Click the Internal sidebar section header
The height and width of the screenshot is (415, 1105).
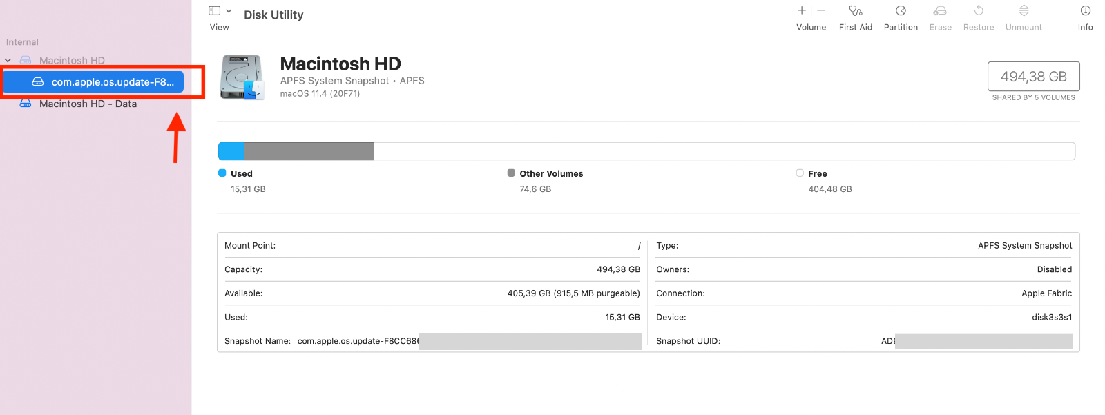[22, 42]
